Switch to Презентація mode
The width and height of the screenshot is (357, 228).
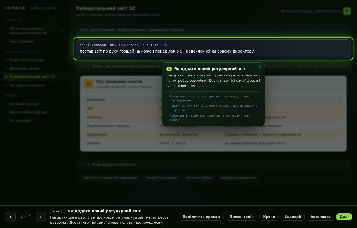coord(242,217)
